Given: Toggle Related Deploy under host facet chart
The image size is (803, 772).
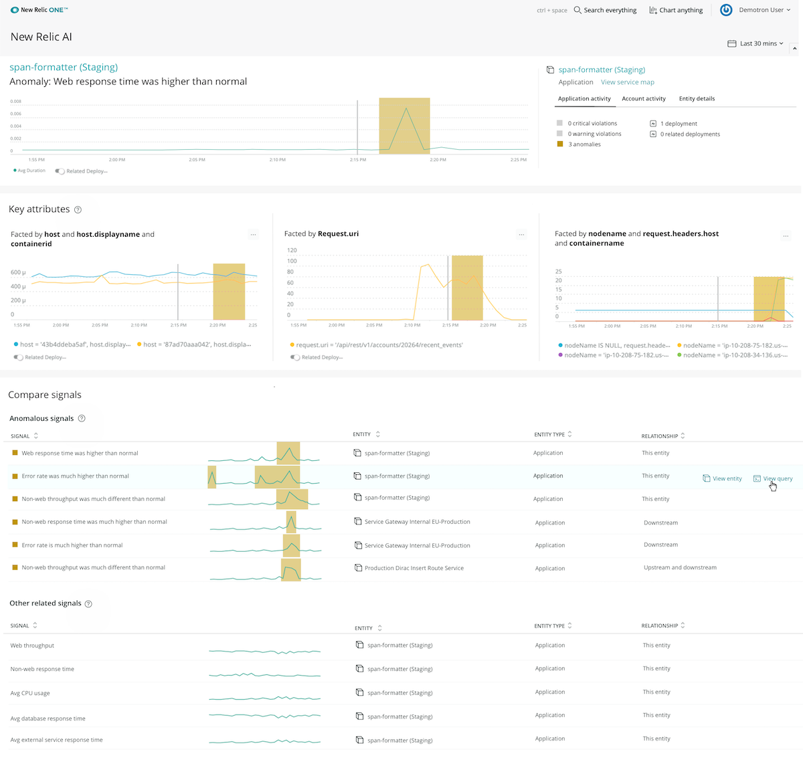Looking at the screenshot, I should [x=19, y=357].
